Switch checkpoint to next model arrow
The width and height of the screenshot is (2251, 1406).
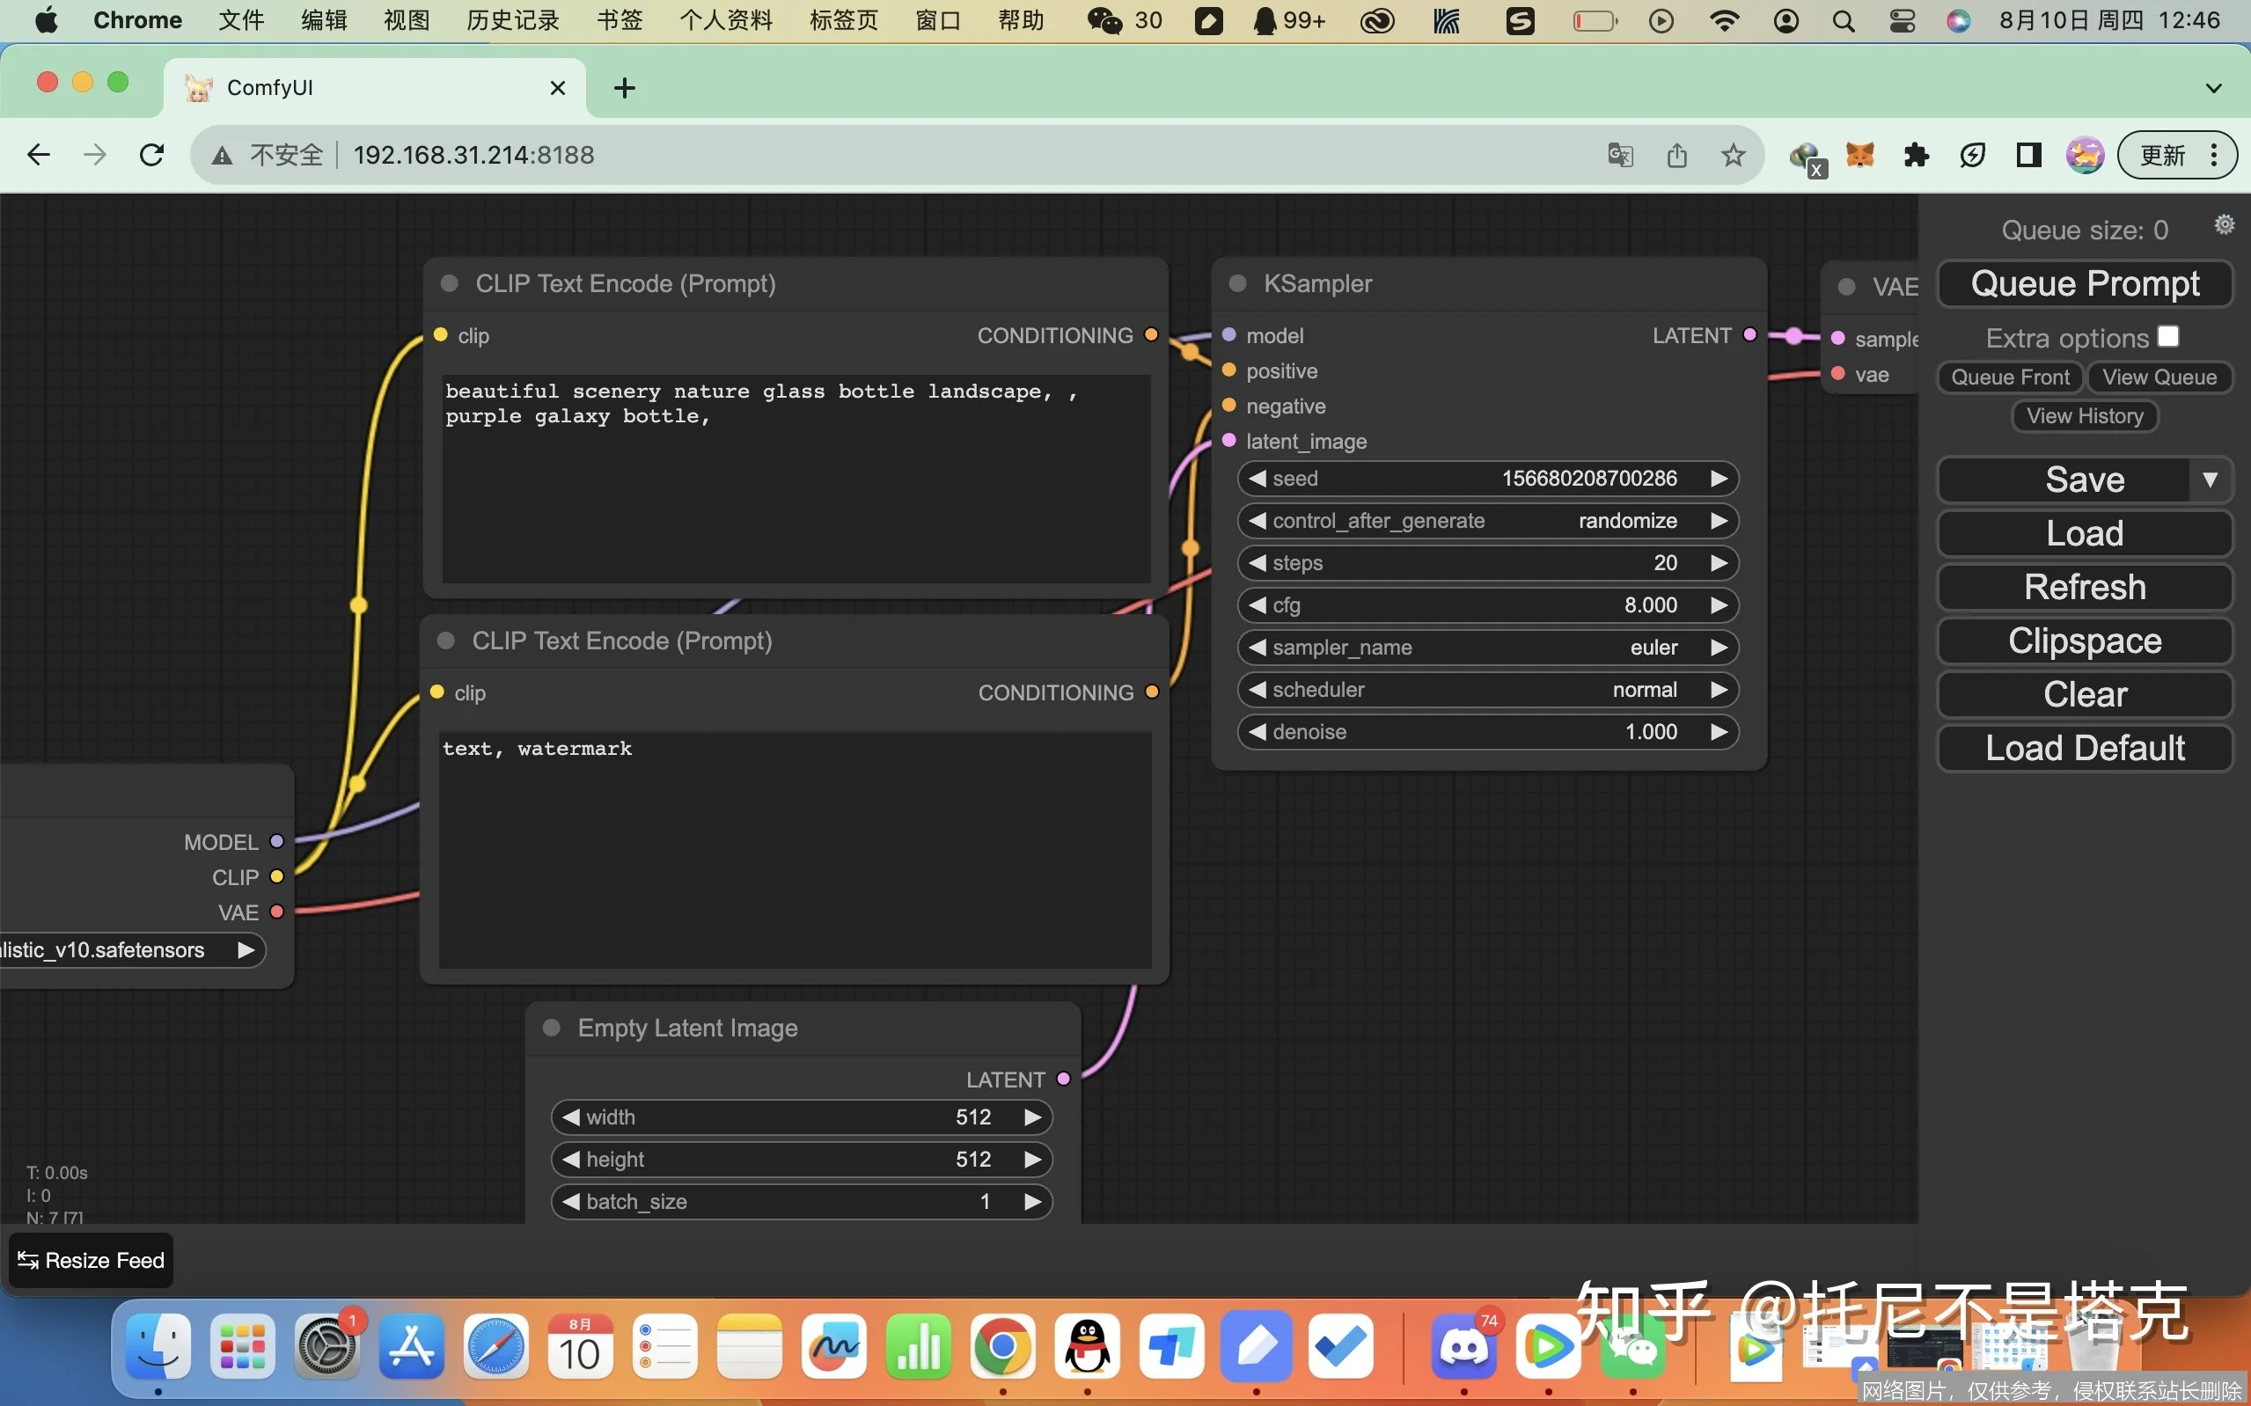246,950
